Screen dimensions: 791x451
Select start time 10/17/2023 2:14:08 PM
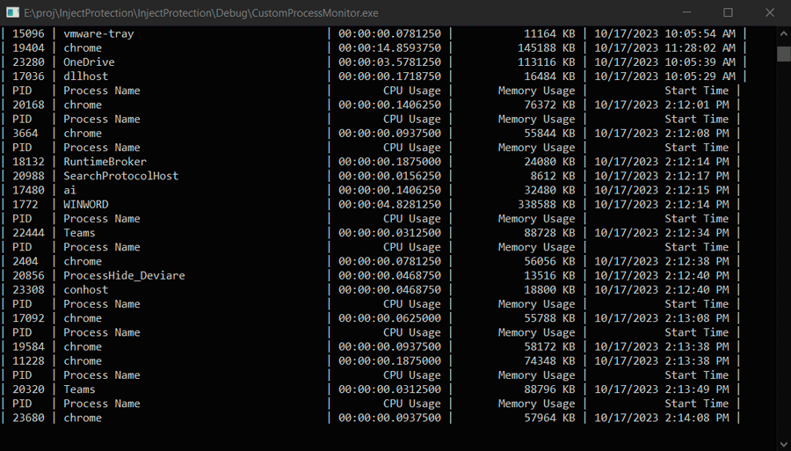661,418
